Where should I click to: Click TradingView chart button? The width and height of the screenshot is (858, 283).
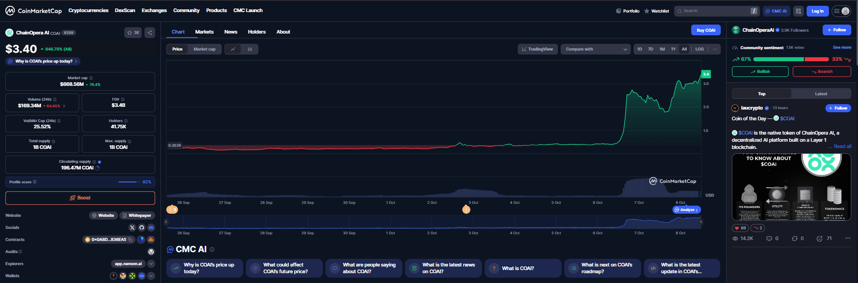[x=537, y=49]
